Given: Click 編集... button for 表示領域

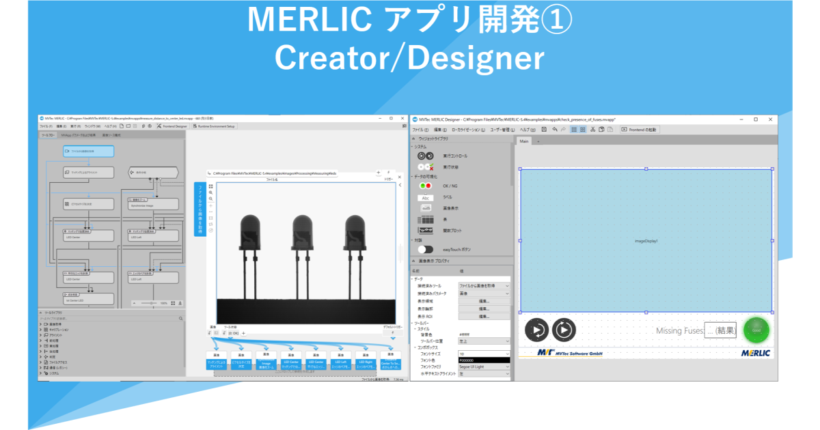Looking at the screenshot, I should (x=484, y=301).
